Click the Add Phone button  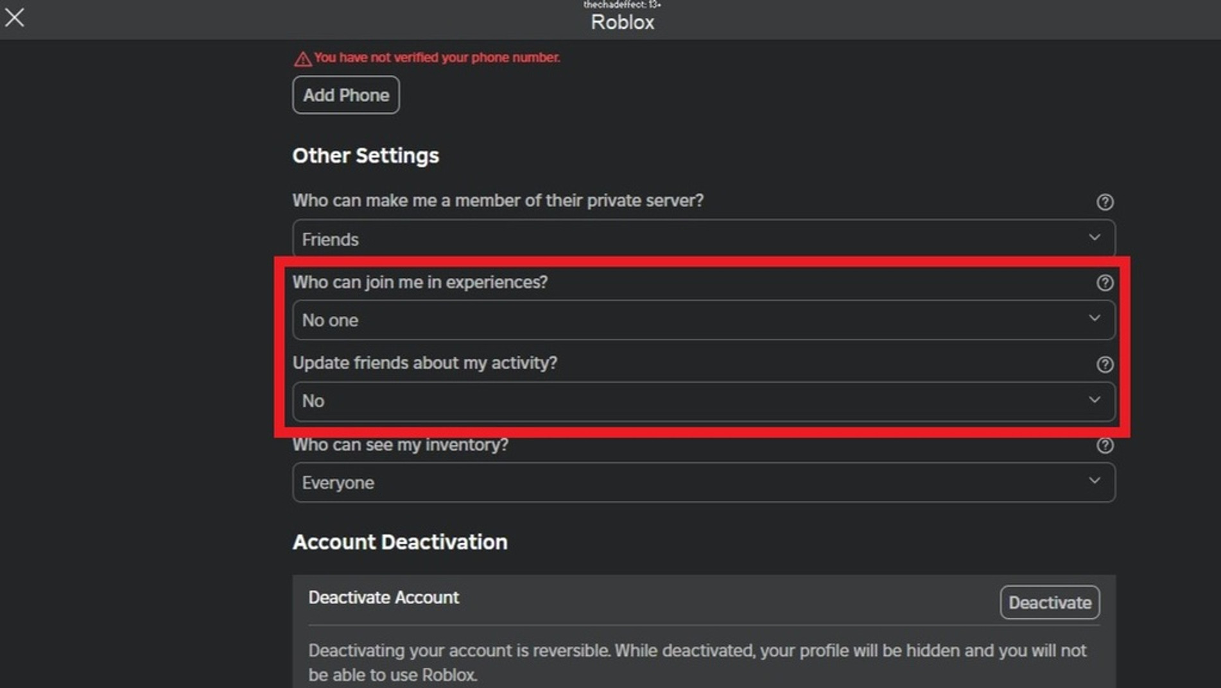pos(346,95)
